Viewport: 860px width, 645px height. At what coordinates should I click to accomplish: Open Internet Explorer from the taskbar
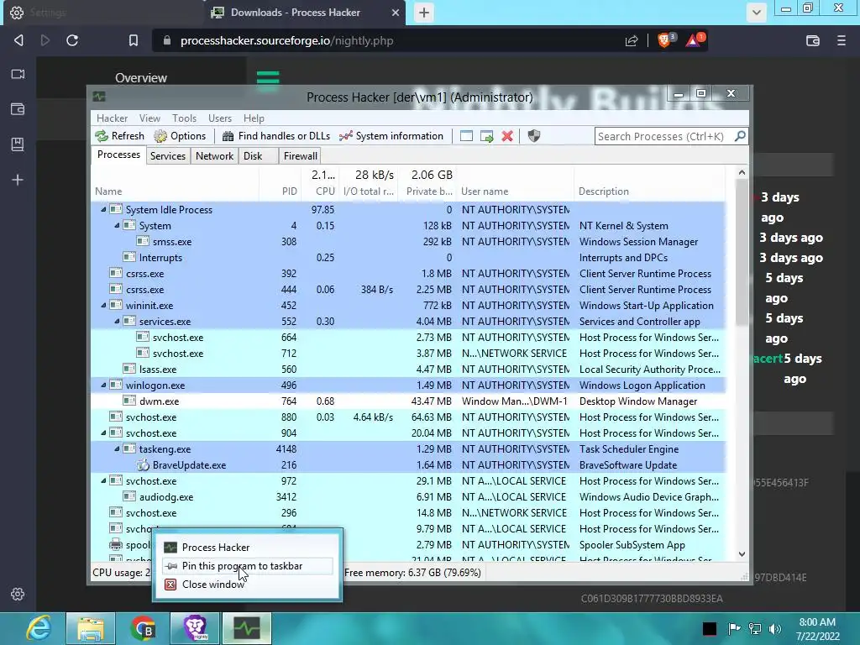point(39,628)
